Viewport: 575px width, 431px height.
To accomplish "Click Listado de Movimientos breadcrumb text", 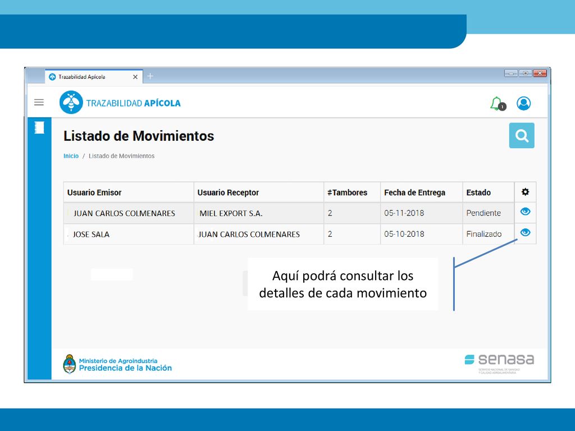I will [x=121, y=156].
